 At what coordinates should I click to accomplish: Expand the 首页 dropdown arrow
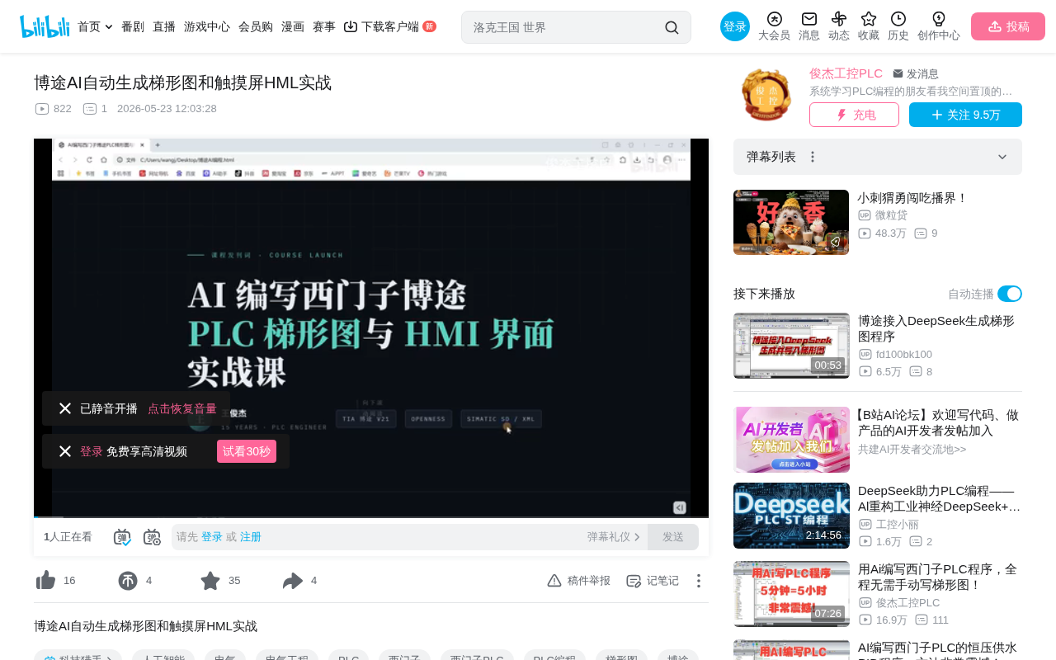click(109, 26)
